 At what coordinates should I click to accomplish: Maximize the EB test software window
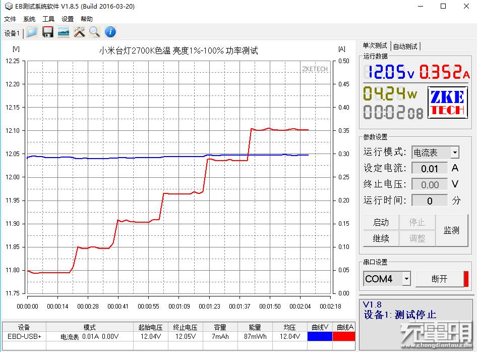pos(443,6)
